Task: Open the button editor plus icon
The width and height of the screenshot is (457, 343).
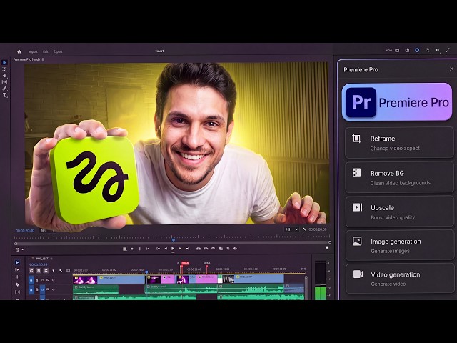Action: (327, 248)
